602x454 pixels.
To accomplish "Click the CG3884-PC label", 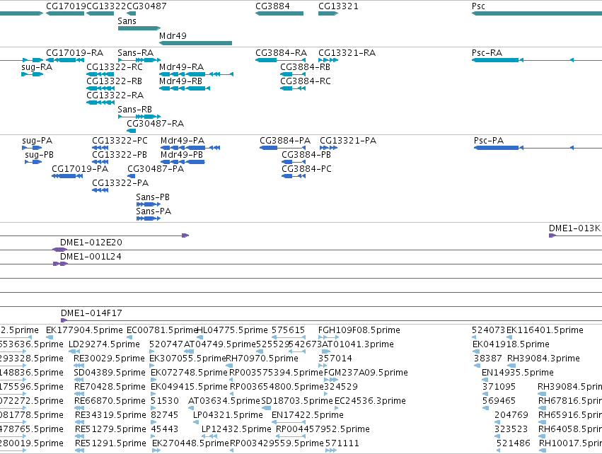I will coord(306,169).
